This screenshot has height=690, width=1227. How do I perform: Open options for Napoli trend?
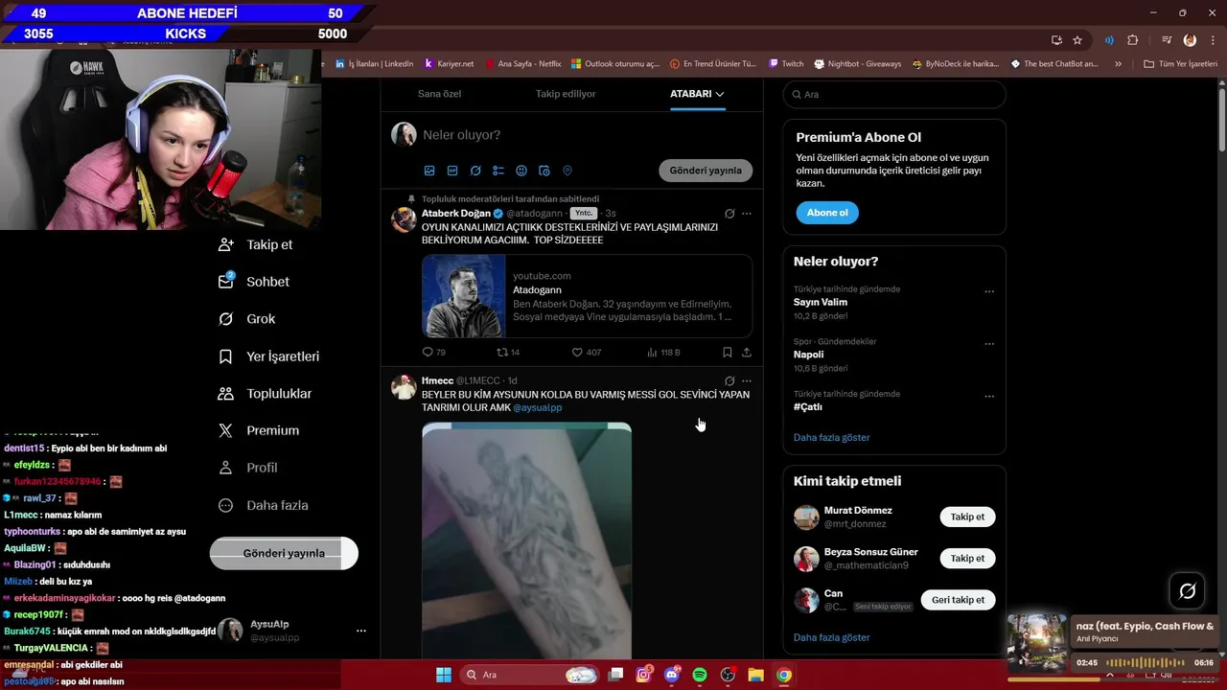[989, 344]
